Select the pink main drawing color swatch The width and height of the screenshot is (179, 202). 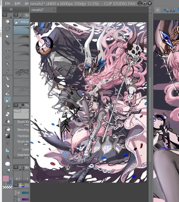[6, 179]
